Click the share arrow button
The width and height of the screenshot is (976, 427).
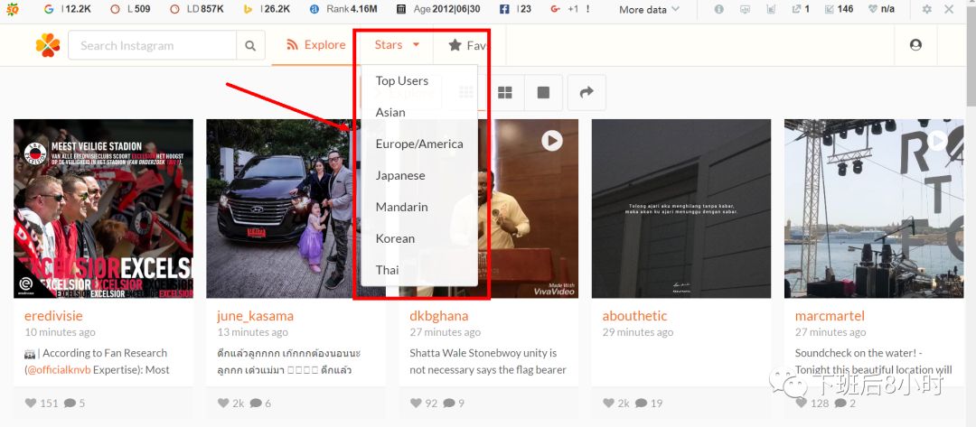coord(587,93)
